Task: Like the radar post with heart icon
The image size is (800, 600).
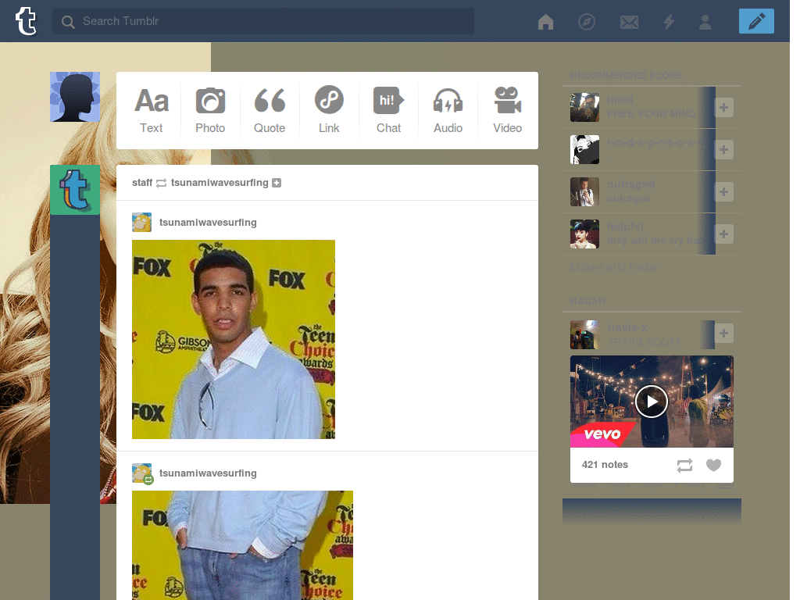Action: click(713, 466)
